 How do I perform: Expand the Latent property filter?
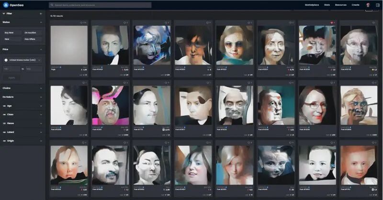click(x=23, y=132)
